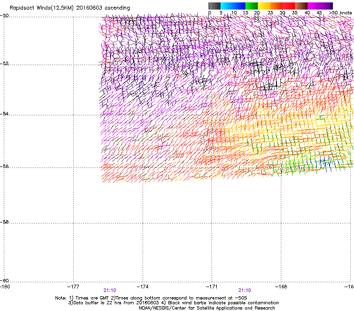Click the '-60' latitude axis label
This screenshot has height=311, width=354.
point(4,281)
